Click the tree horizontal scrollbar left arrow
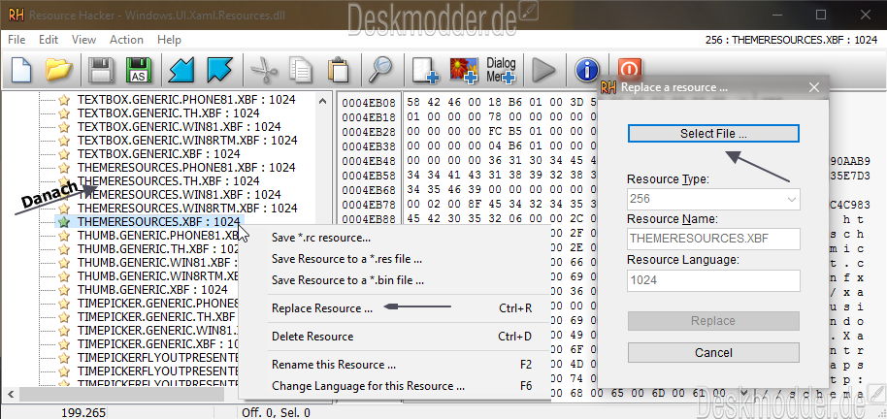887x419 pixels. pyautogui.click(x=11, y=393)
